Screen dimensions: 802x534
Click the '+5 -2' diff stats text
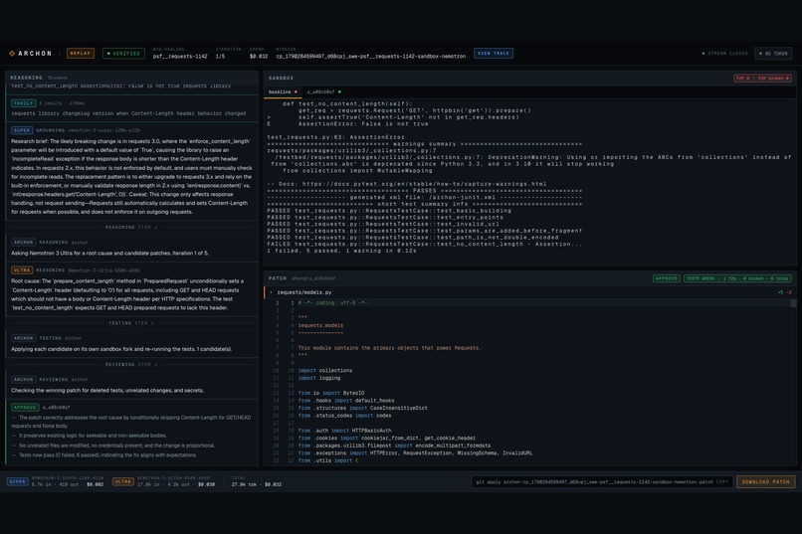coord(785,292)
